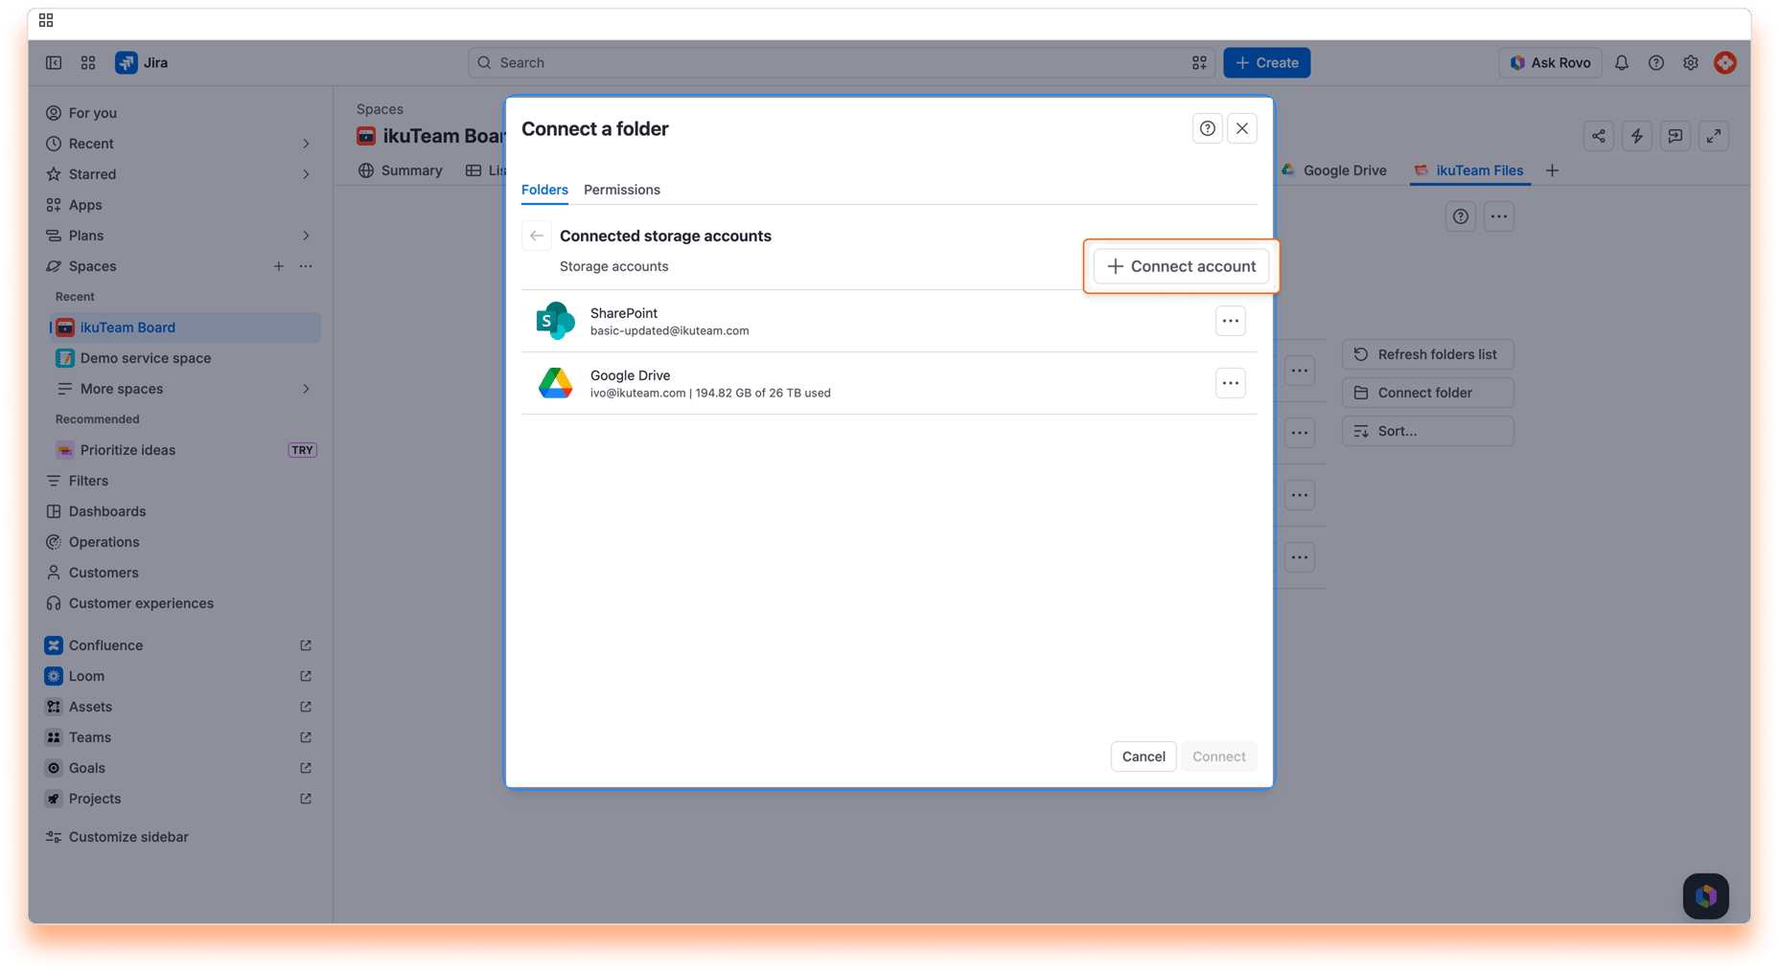Open the Rovo chat floating button
Viewport: 1779px width, 971px height.
[1705, 896]
